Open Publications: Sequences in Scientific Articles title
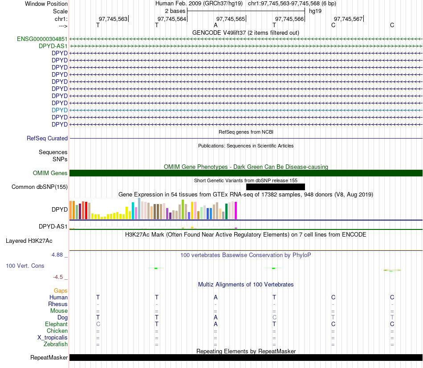 [x=246, y=146]
